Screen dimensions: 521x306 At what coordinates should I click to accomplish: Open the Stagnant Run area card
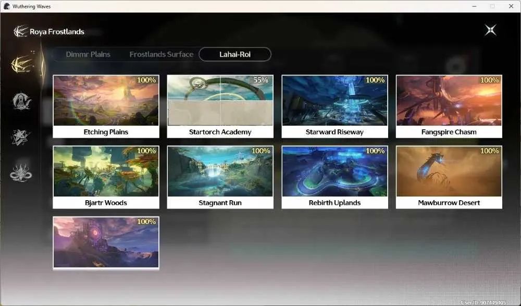(220, 177)
